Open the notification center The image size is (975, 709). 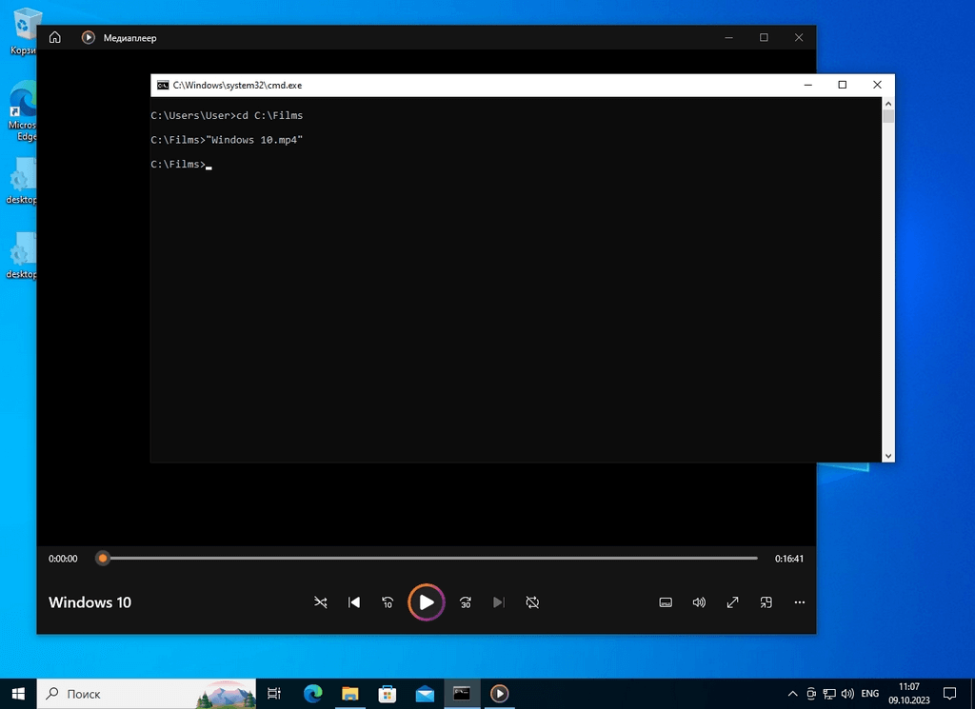tap(949, 694)
